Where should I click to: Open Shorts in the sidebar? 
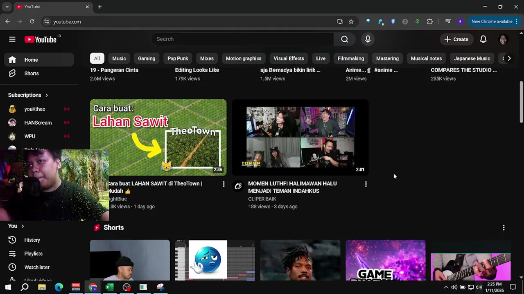pyautogui.click(x=39, y=73)
